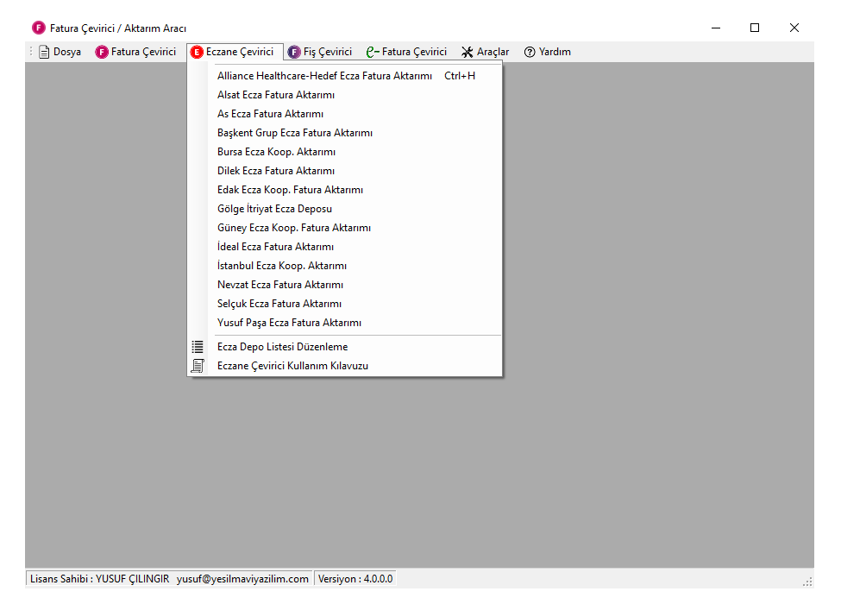841x604 pixels.
Task: Open the Fiş Çevirici menu
Action: (x=320, y=52)
